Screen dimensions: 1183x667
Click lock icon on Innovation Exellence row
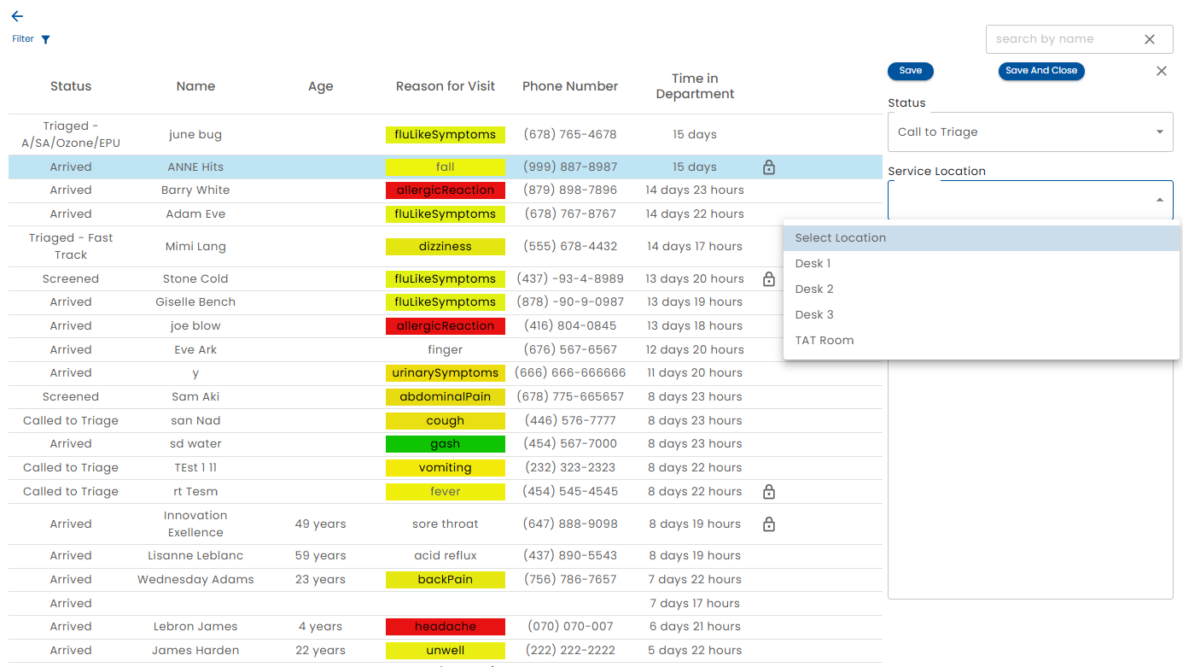pyautogui.click(x=768, y=524)
